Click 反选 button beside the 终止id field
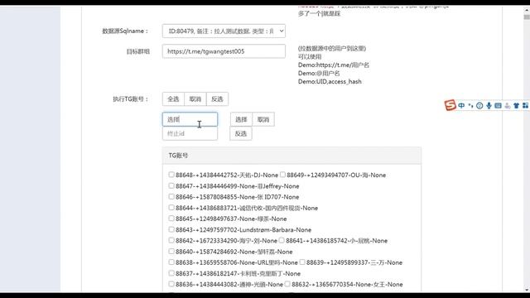This screenshot has height=298, width=530. [241, 133]
